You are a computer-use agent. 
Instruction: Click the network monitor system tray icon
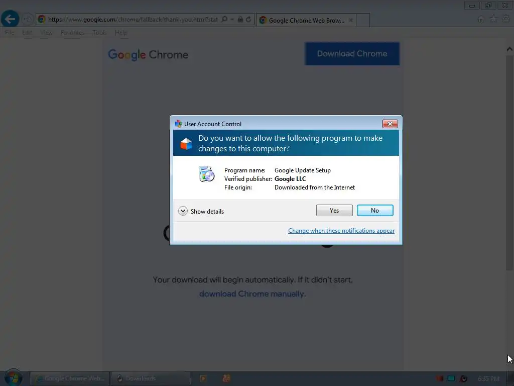[x=451, y=378]
